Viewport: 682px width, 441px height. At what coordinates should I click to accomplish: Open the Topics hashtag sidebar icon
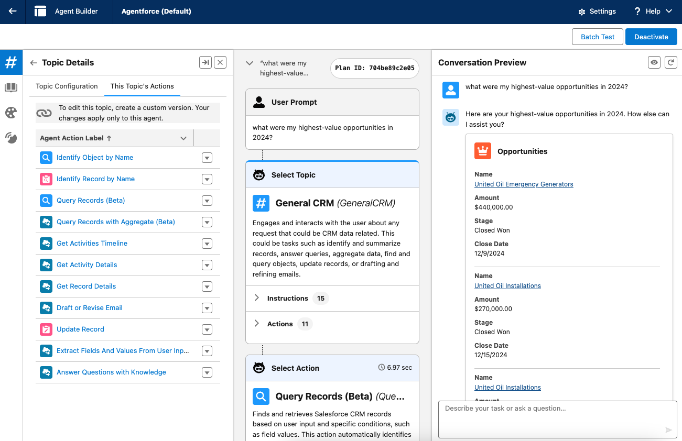pos(11,63)
